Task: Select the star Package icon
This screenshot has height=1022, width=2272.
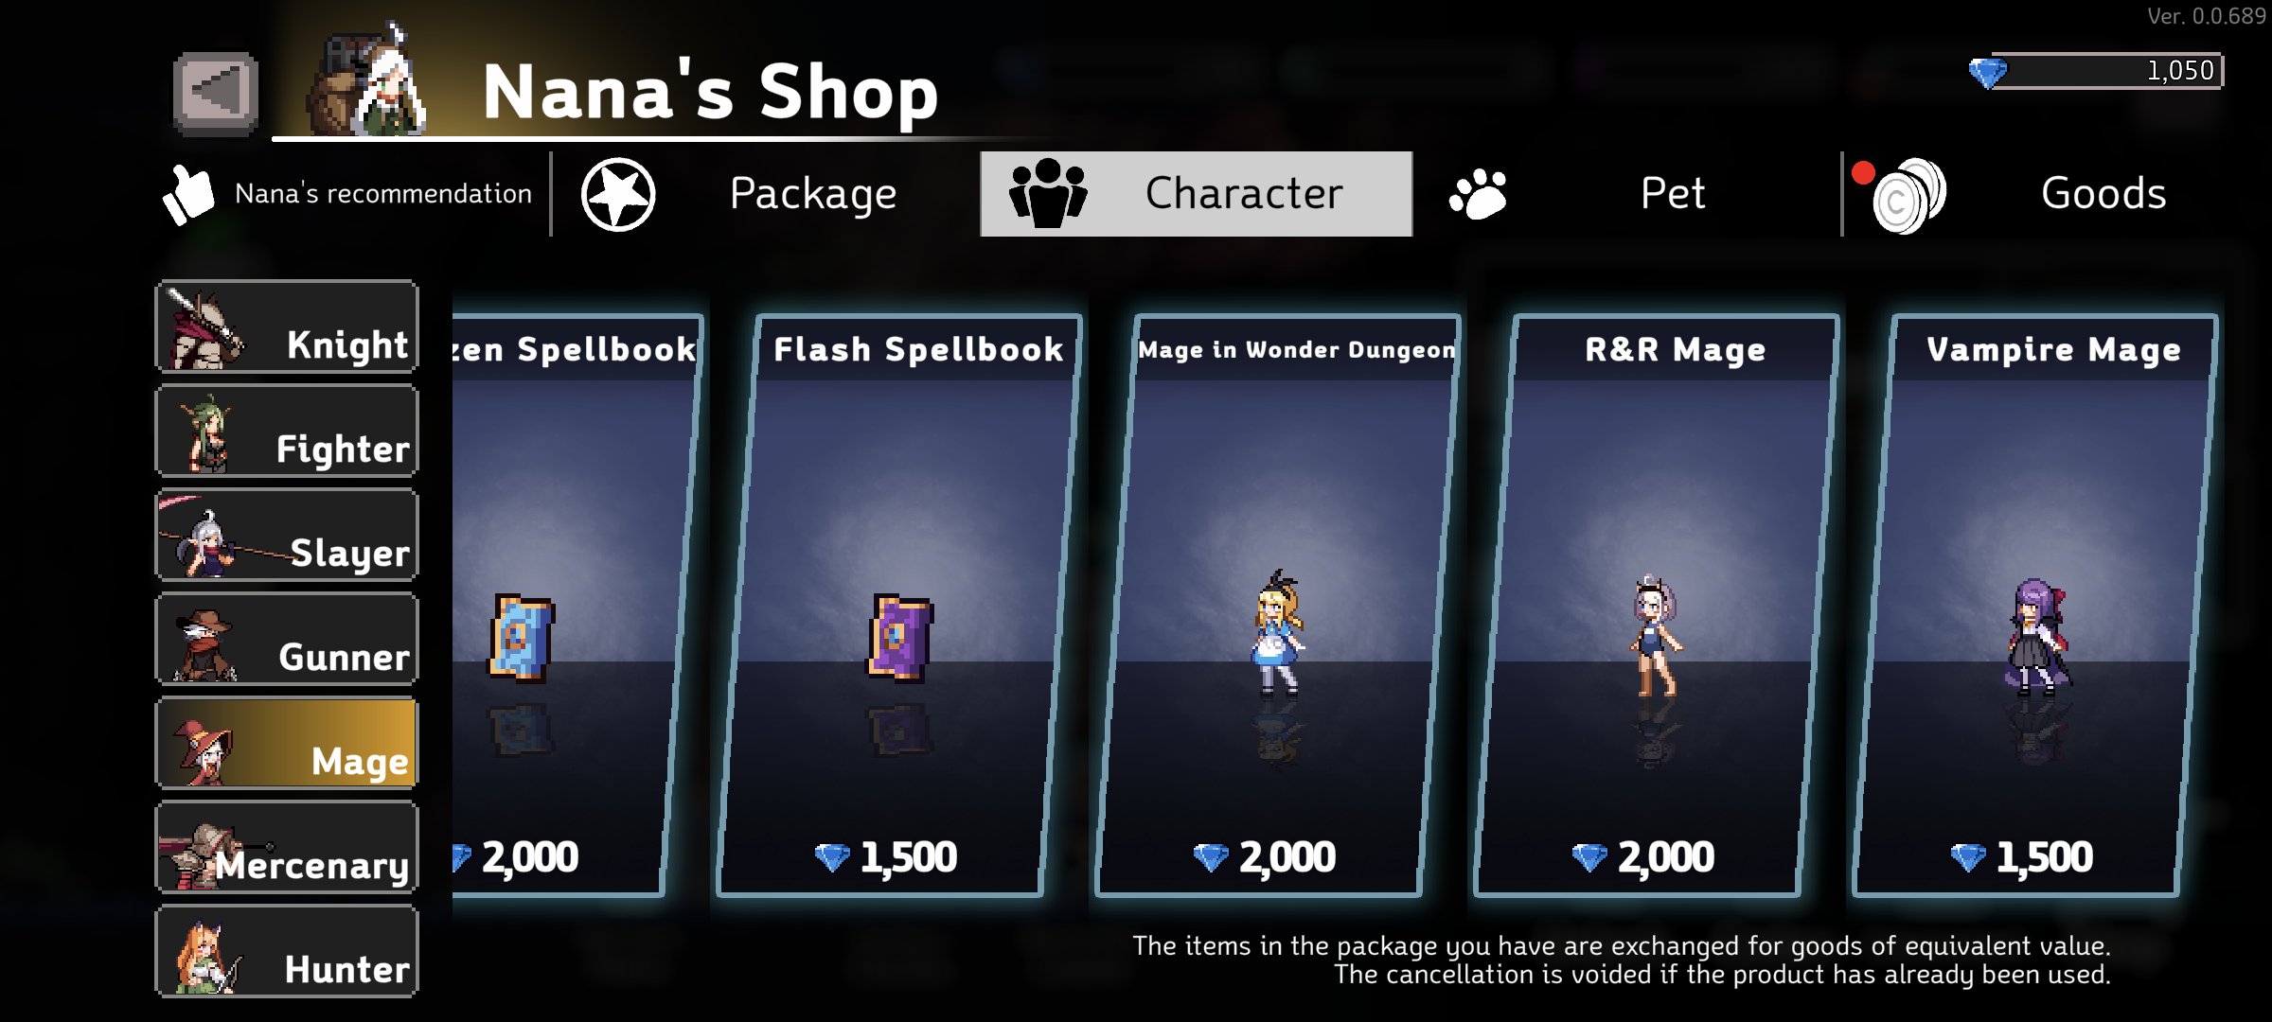Action: (618, 195)
